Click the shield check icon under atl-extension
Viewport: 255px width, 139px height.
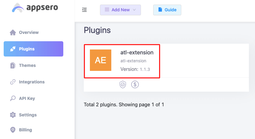tap(123, 85)
